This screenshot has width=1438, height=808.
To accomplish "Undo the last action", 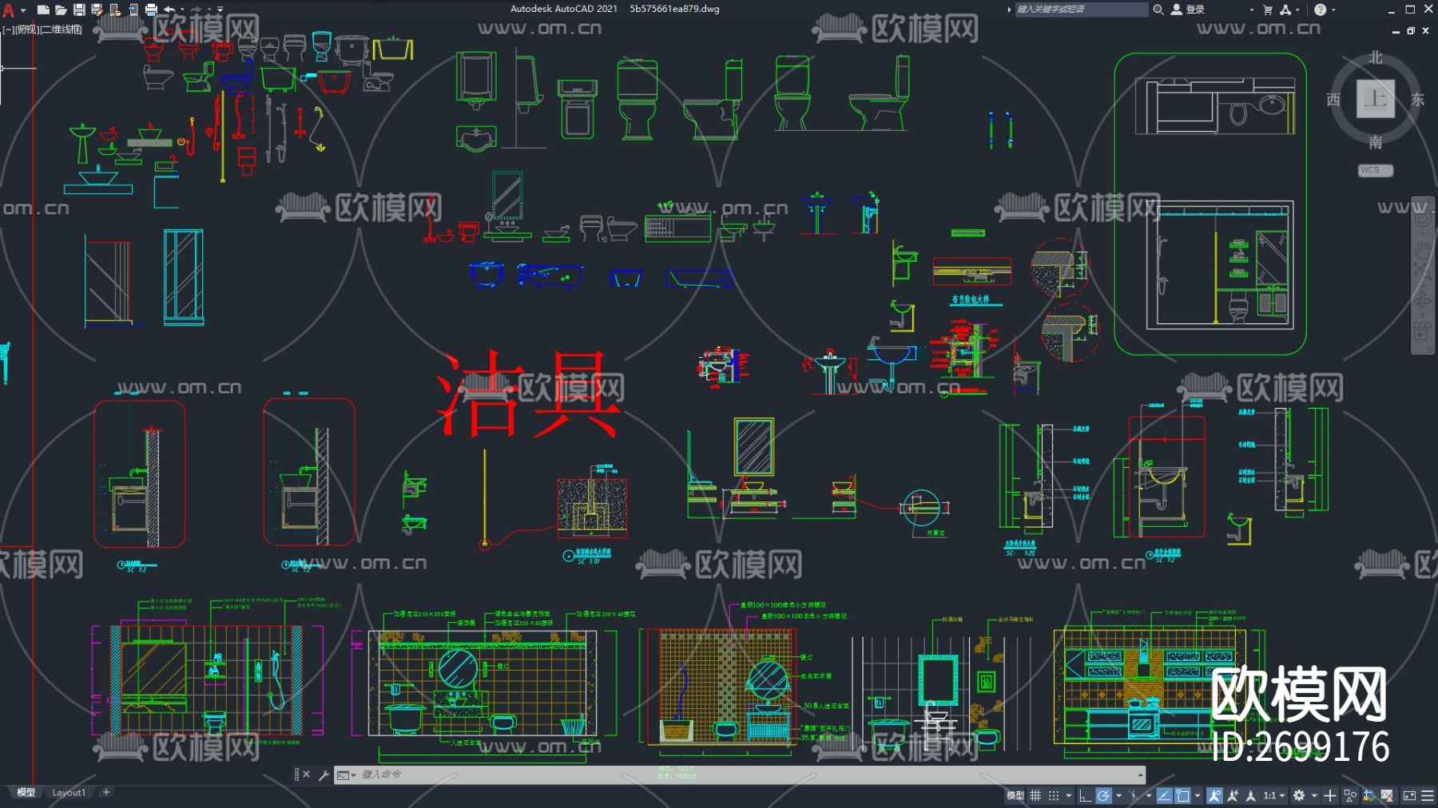I will coord(169,10).
